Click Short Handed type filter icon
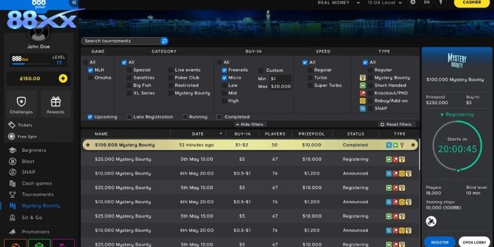 coord(362,85)
